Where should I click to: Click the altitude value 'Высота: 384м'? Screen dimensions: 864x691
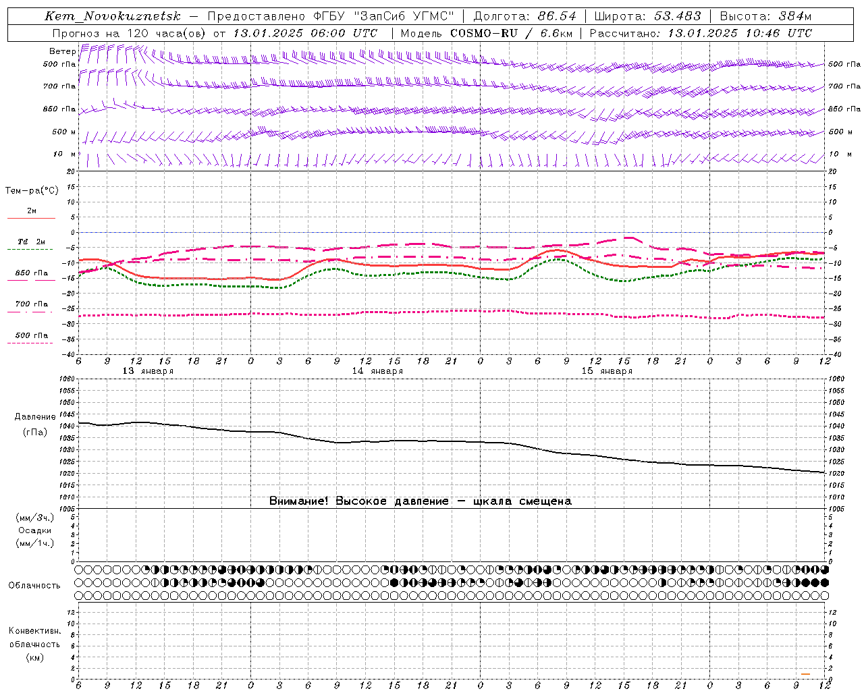coord(765,16)
